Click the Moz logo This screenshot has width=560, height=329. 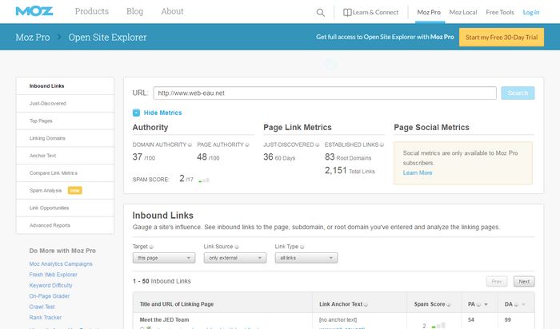click(x=34, y=11)
